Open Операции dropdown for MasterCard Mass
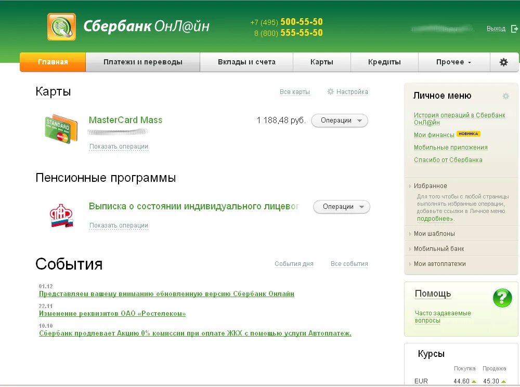 tap(340, 121)
